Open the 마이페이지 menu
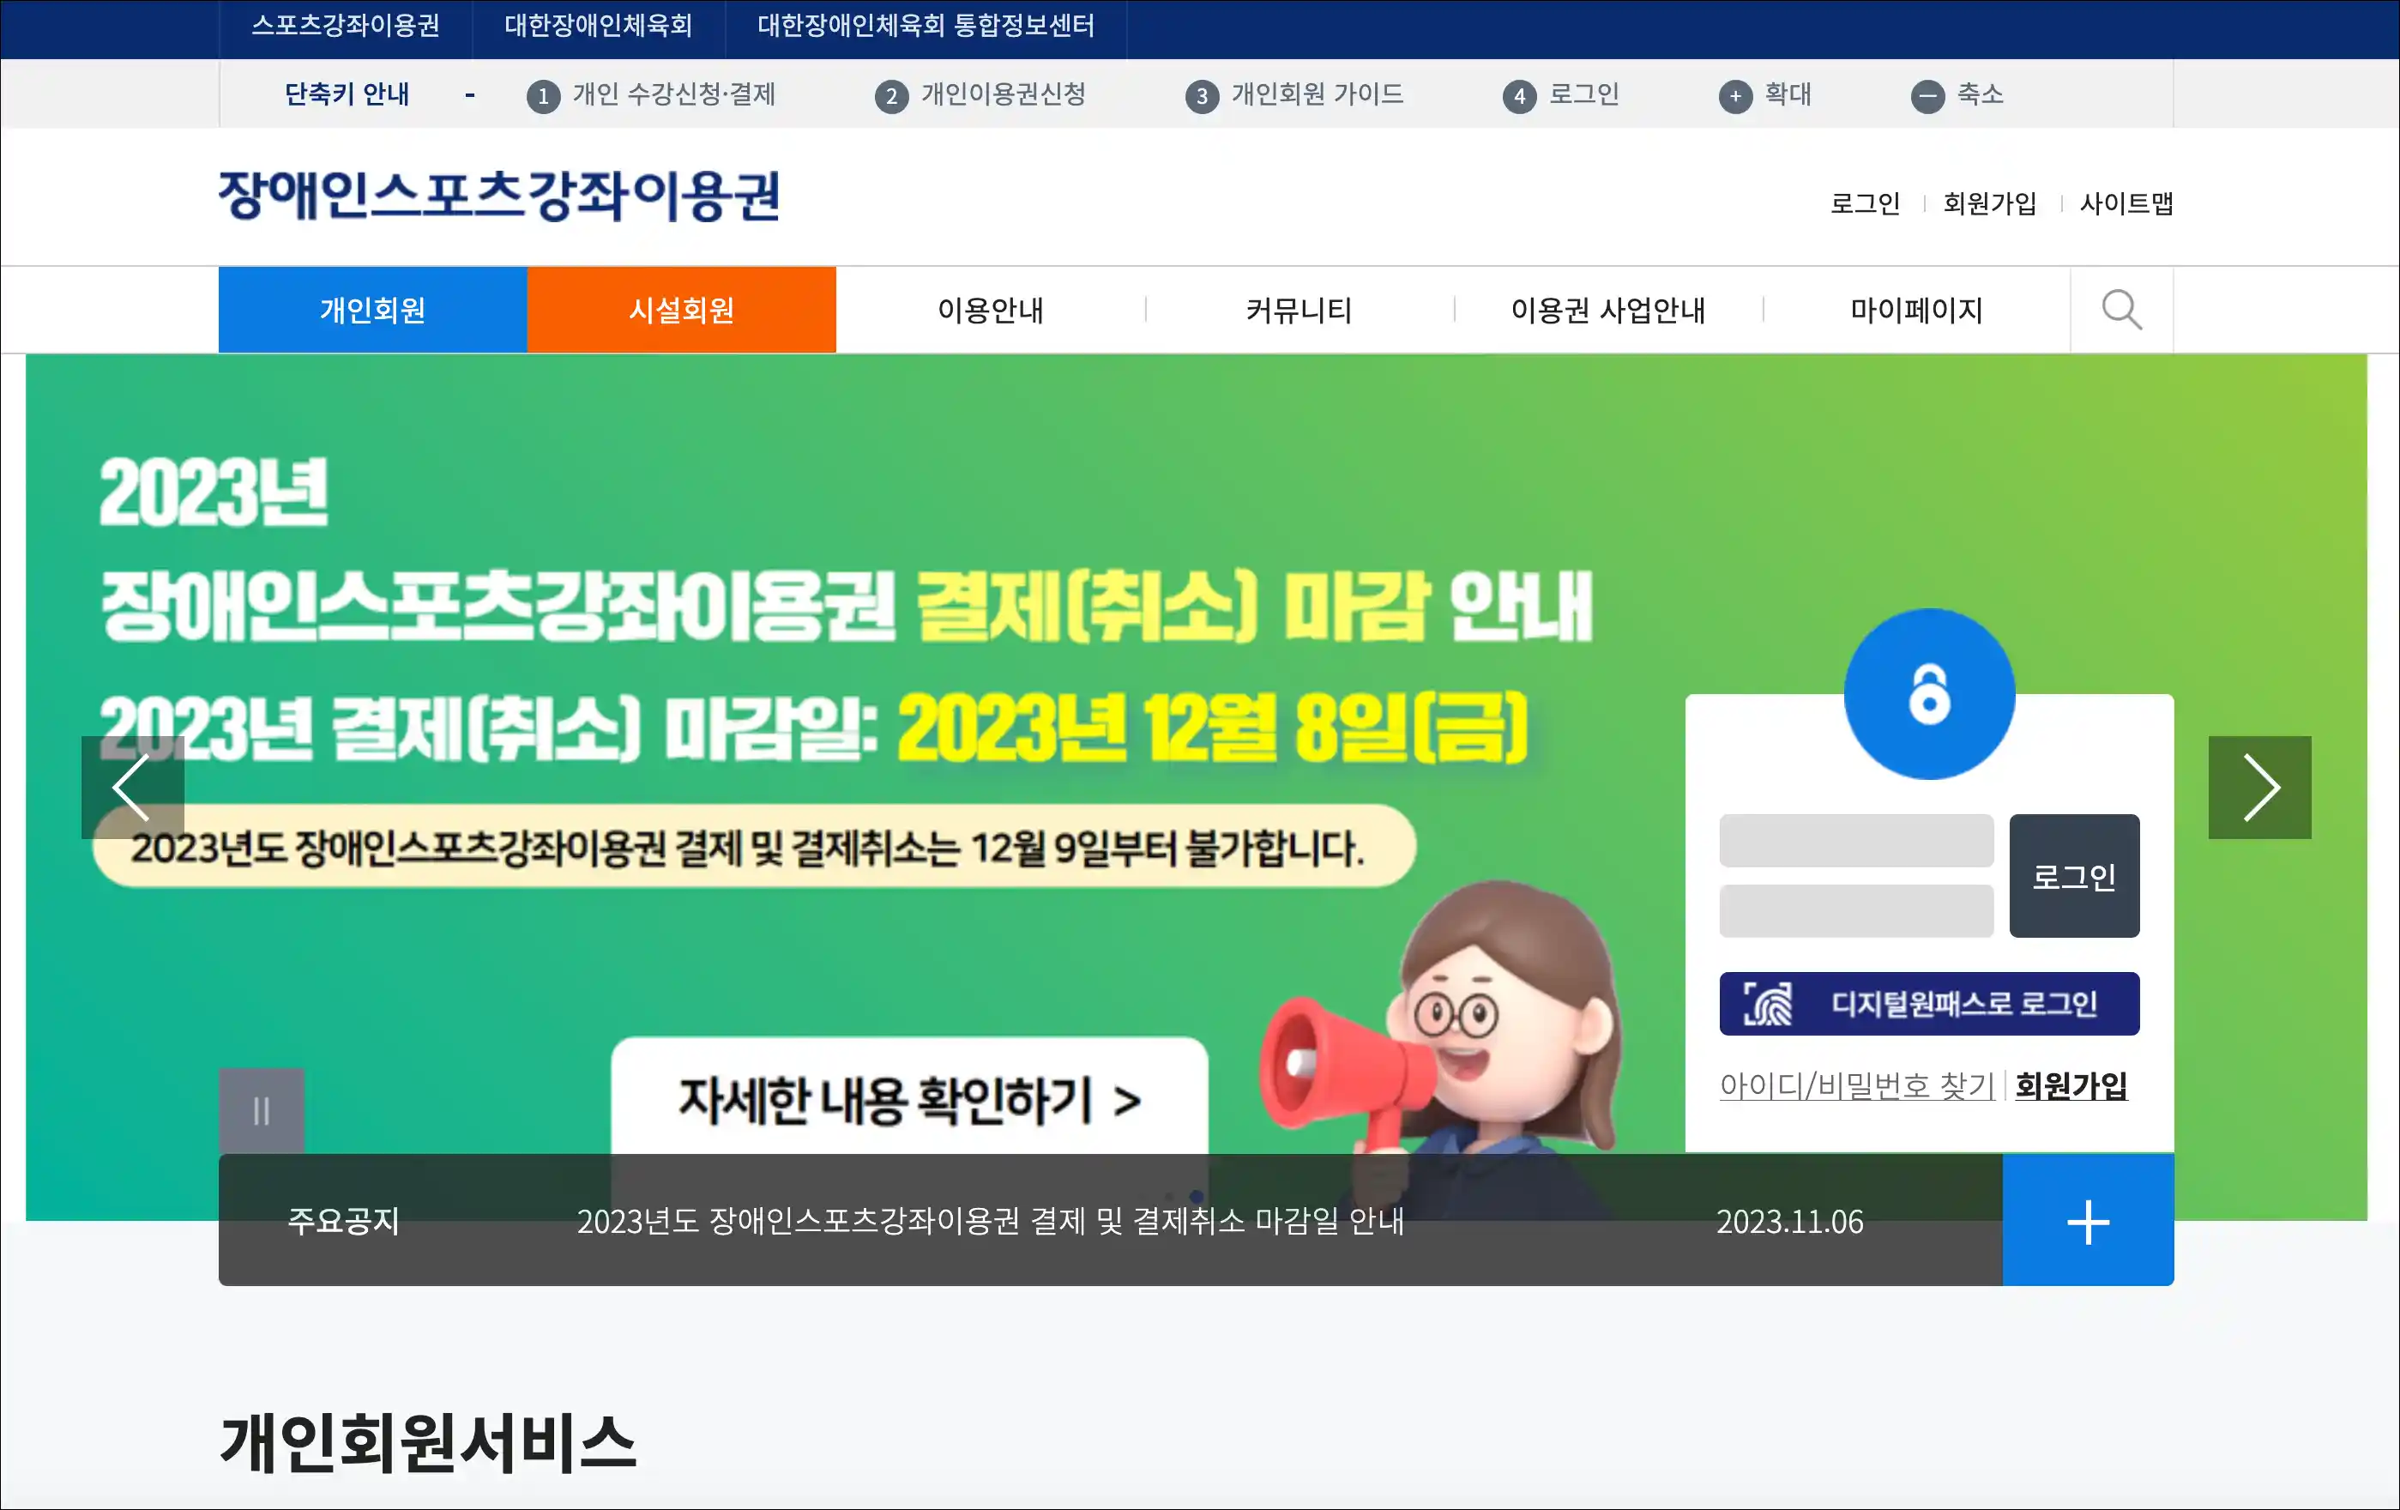Viewport: 2400px width, 1510px height. pyautogui.click(x=1916, y=310)
